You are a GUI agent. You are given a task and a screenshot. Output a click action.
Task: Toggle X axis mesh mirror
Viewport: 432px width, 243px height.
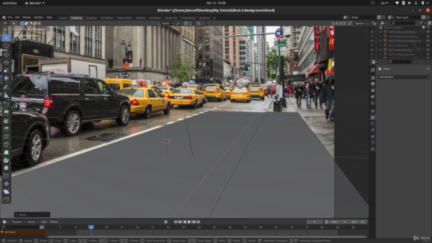337,24
